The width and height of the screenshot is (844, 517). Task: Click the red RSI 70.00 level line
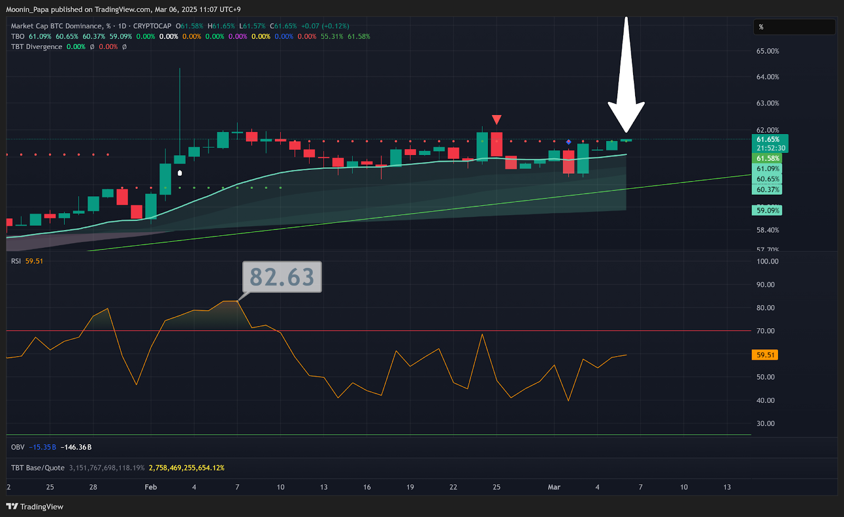point(369,331)
